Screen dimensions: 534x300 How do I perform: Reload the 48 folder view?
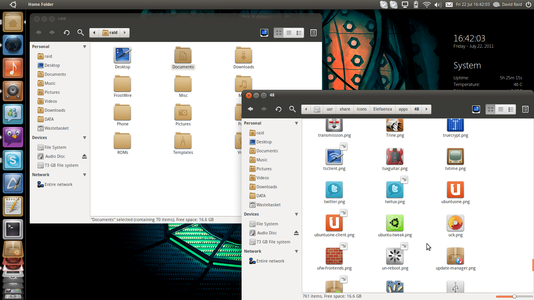pos(278,109)
